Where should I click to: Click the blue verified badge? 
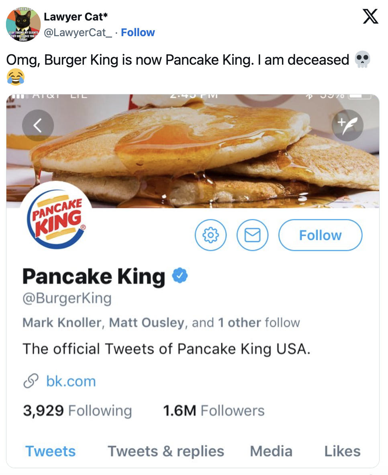180,276
